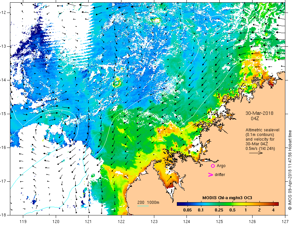Image resolution: width=292 pixels, height=225 pixels.
Task: Click the latitude axis label '-18'
Action: coord(4,215)
